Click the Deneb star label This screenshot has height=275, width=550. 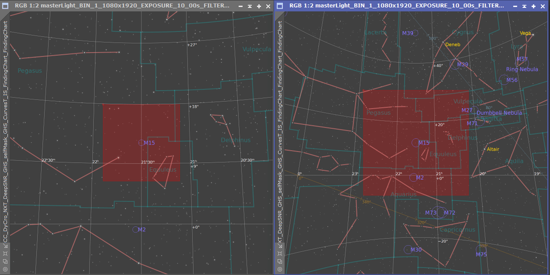[453, 44]
